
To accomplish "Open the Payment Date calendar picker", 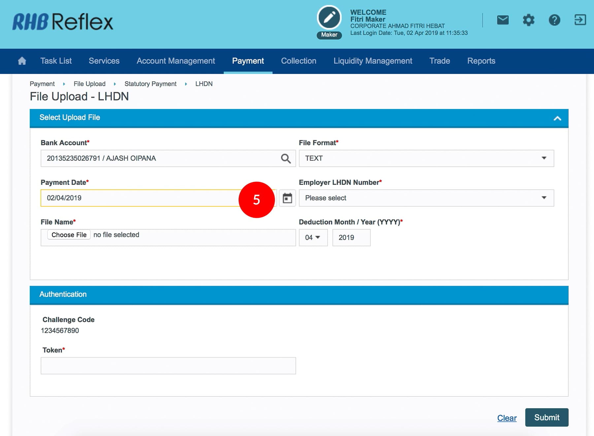I will (x=287, y=198).
